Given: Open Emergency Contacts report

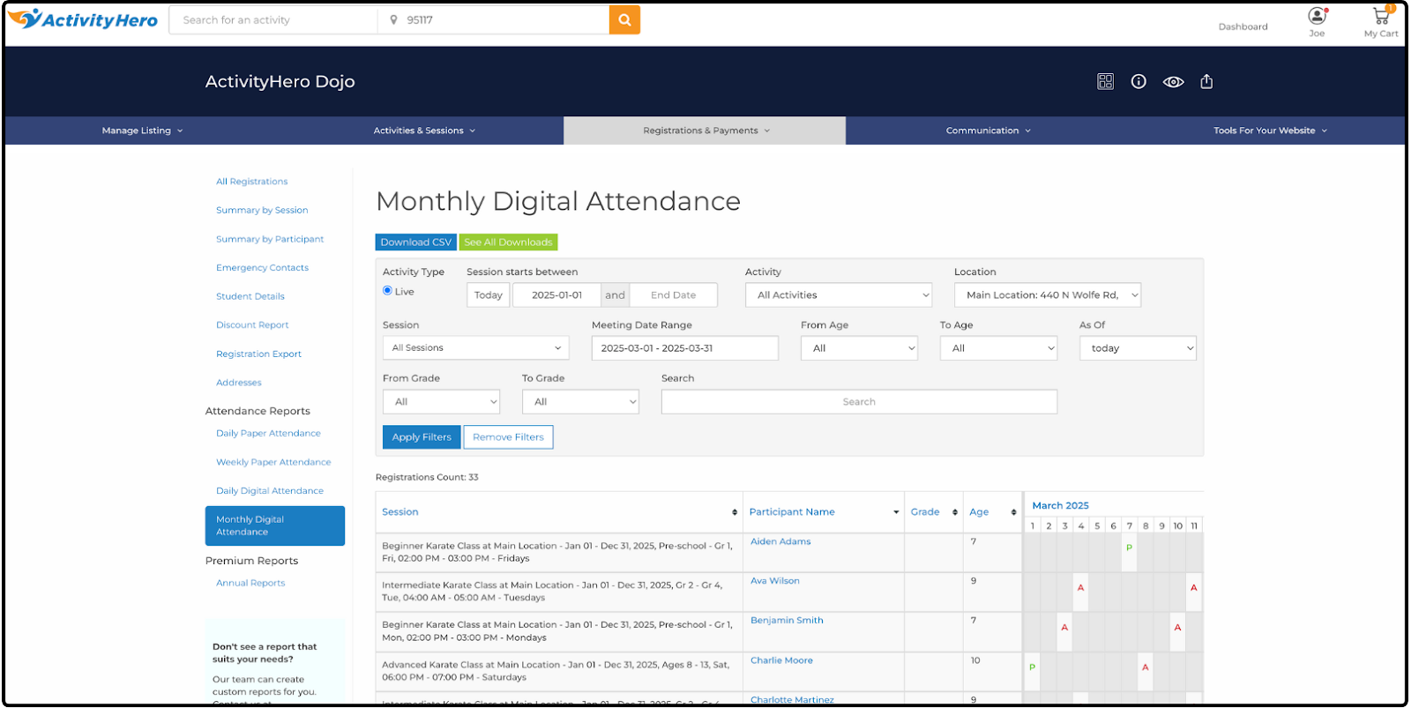Looking at the screenshot, I should coord(262,268).
